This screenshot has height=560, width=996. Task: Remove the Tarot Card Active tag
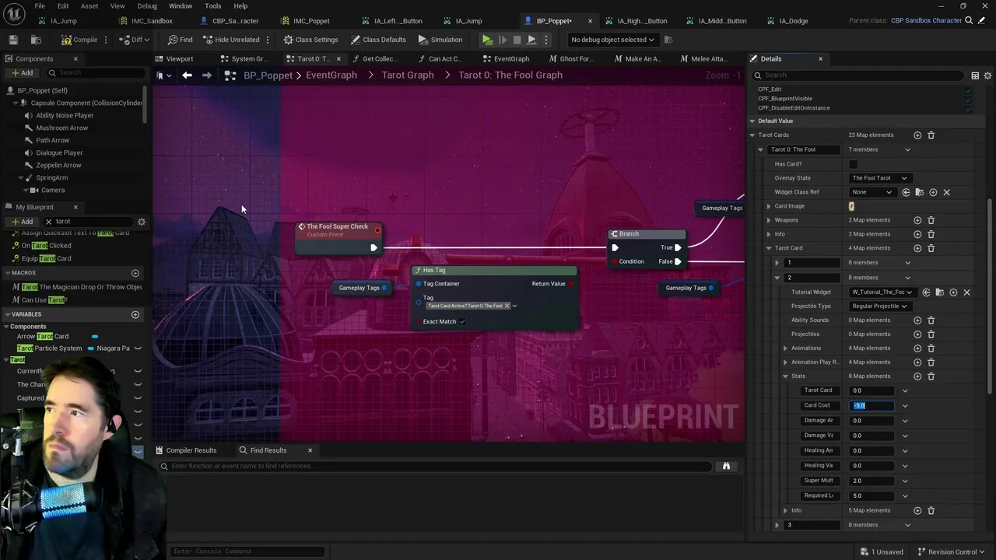click(x=507, y=306)
